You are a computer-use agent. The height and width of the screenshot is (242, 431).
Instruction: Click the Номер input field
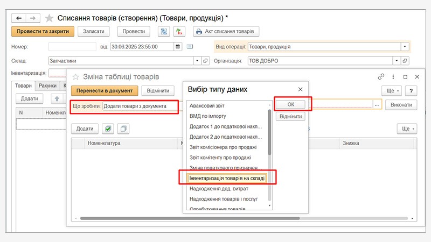(x=72, y=47)
